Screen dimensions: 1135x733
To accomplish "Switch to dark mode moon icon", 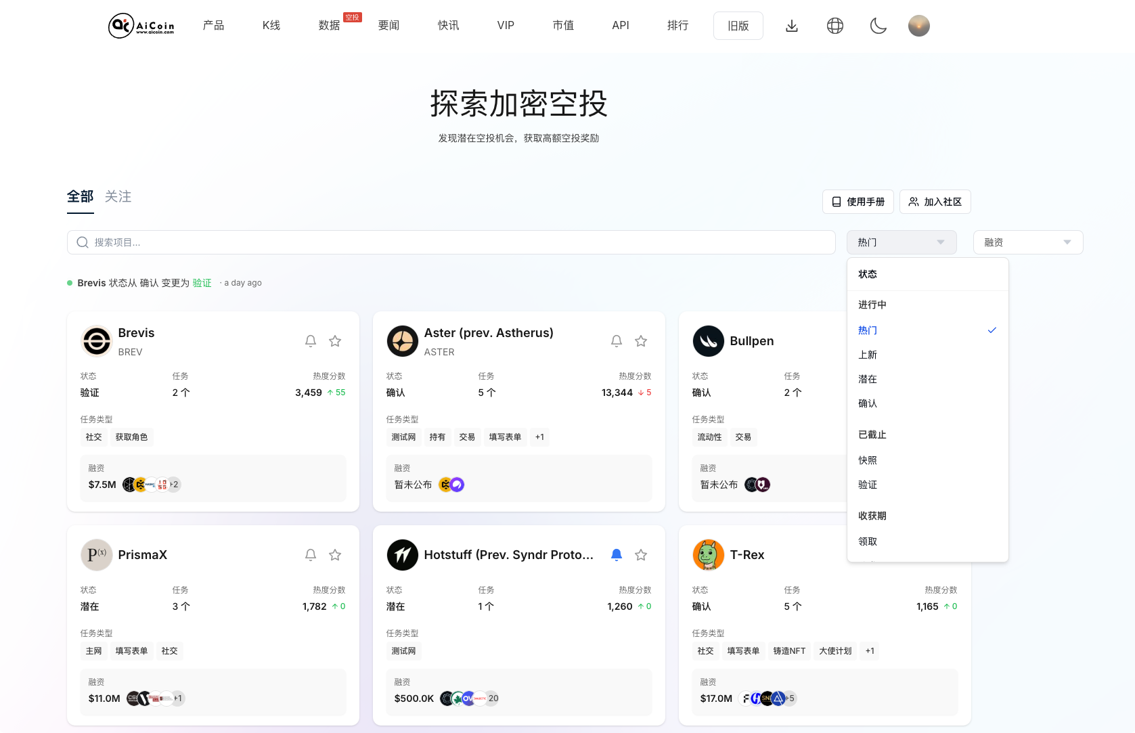I will click(878, 26).
